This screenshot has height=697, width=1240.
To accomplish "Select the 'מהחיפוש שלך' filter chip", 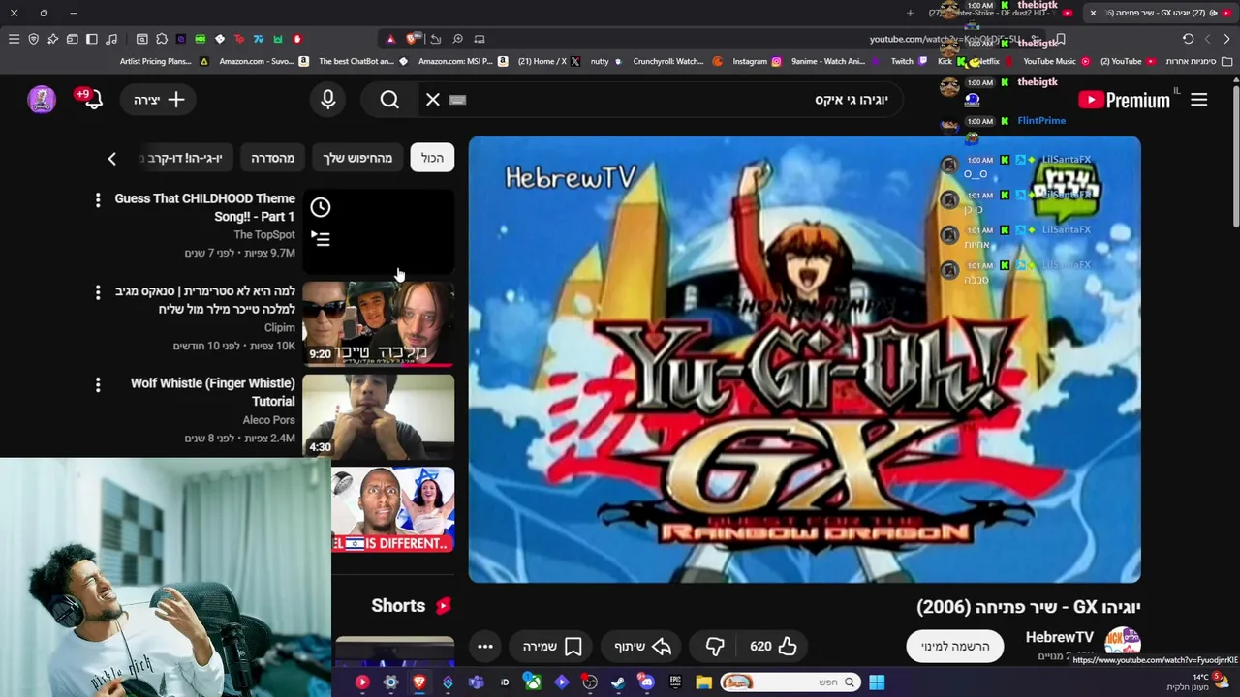I will click(357, 158).
